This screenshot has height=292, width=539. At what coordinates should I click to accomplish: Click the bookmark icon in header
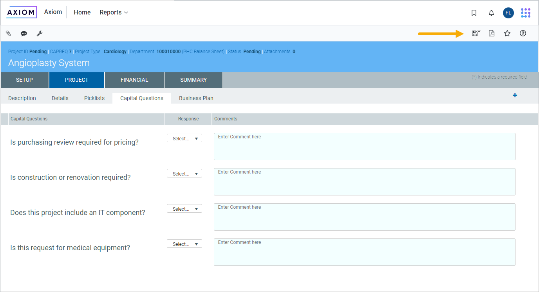point(474,13)
